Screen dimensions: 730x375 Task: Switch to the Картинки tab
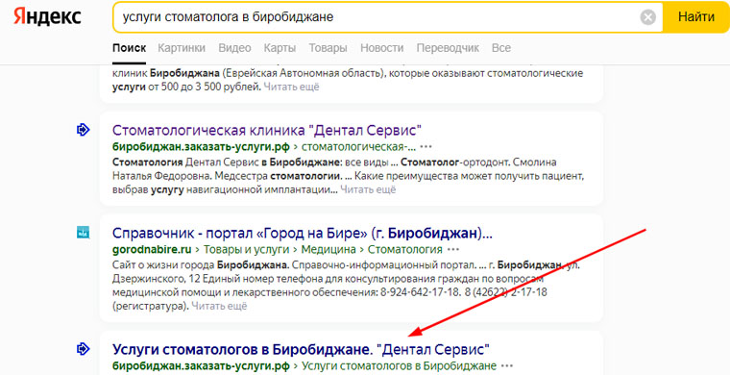(x=182, y=48)
